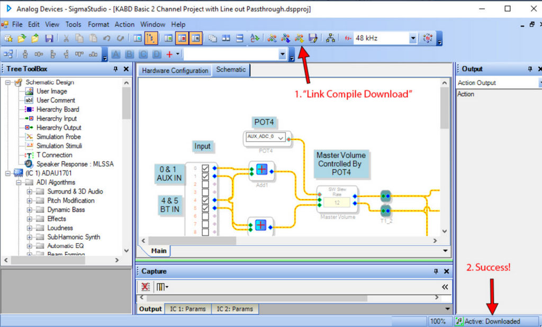Image resolution: width=542 pixels, height=327 pixels.
Task: Click the Cut scissors icon
Action: pos(66,38)
